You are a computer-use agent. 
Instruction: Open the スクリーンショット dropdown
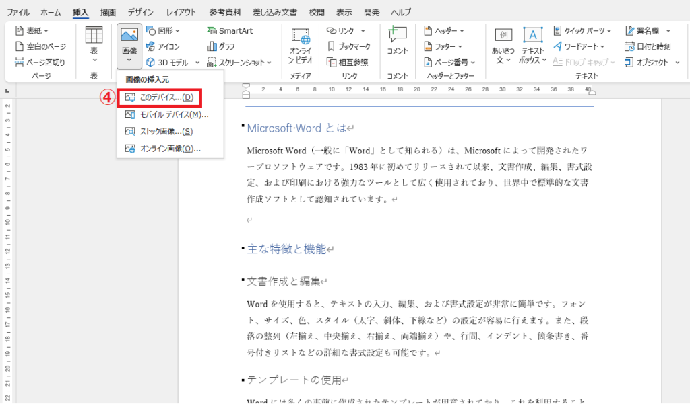point(239,63)
